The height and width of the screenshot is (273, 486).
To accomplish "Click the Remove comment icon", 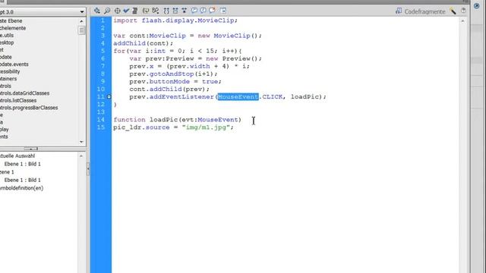I will click(x=213, y=11).
